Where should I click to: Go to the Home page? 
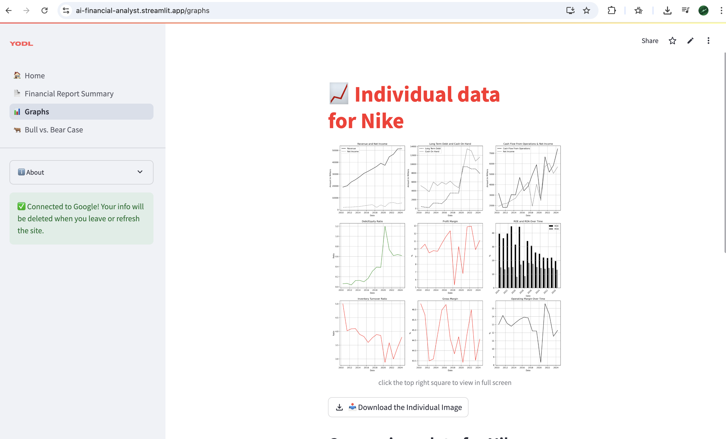pos(35,76)
